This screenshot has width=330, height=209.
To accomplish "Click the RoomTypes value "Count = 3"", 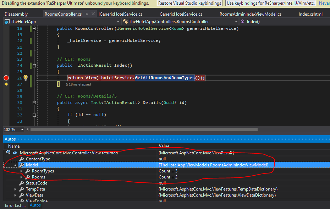I will coord(168,171).
